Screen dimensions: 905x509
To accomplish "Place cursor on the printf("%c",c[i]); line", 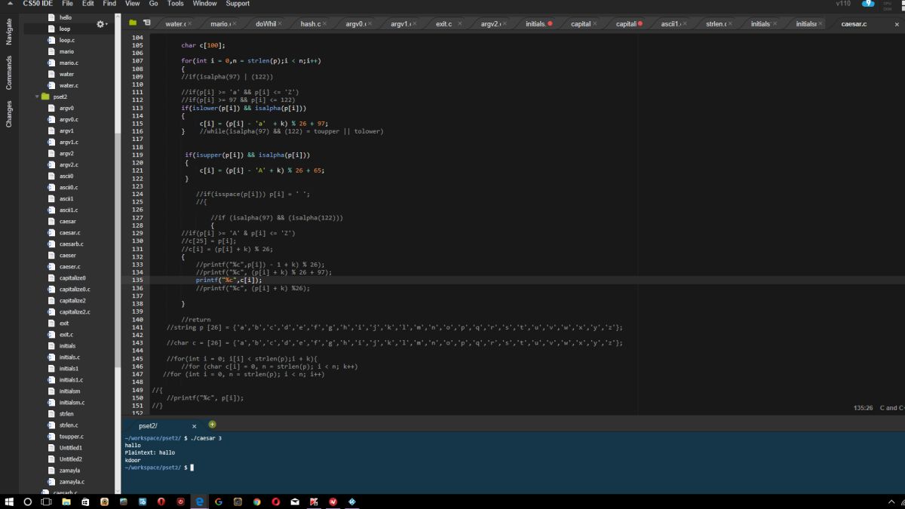I will pyautogui.click(x=229, y=280).
